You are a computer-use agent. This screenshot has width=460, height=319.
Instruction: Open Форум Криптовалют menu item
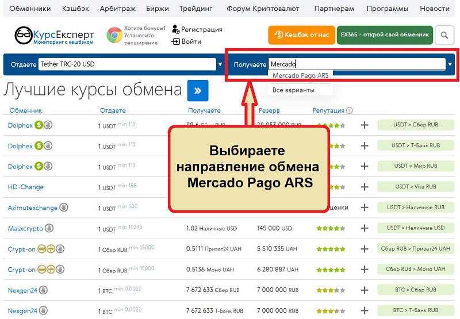[x=263, y=9]
